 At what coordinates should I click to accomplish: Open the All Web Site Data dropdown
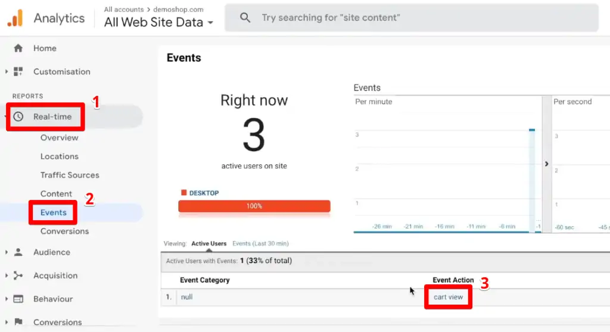158,22
